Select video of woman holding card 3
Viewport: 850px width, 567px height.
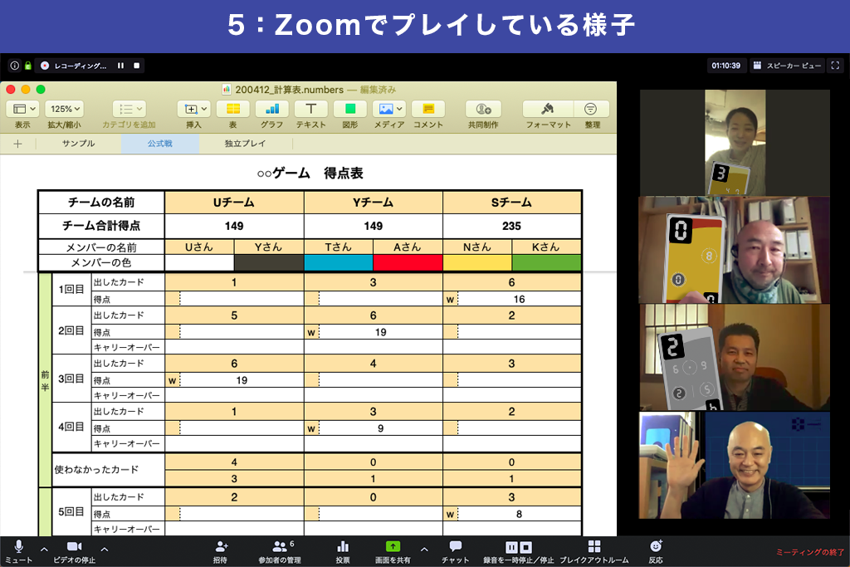click(x=735, y=142)
